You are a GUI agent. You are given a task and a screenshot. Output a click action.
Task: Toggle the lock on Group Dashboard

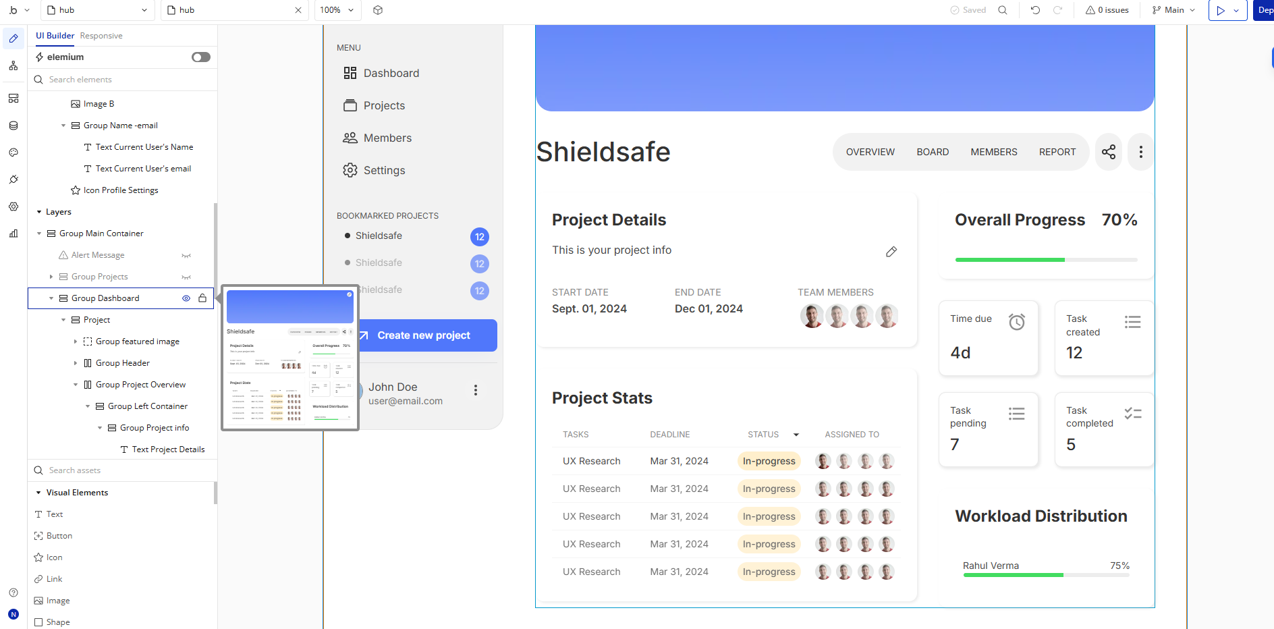pos(202,298)
